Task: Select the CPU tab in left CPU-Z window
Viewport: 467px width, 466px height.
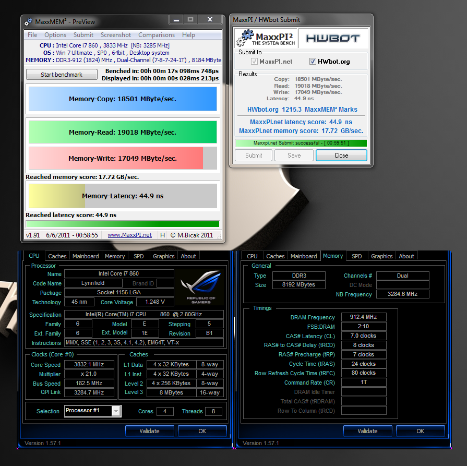Action: tap(34, 256)
